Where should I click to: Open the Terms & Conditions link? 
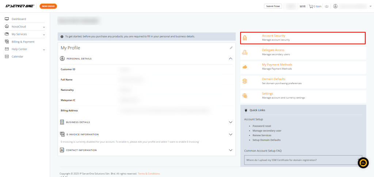pyautogui.click(x=149, y=174)
